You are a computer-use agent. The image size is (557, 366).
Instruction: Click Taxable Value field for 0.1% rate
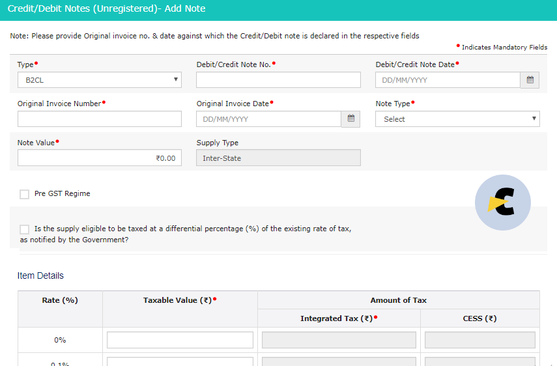[x=180, y=361]
